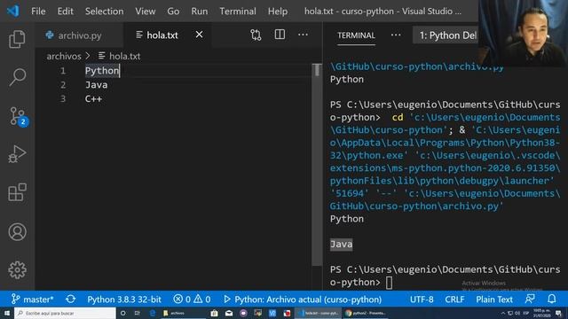
Task: Open errors and warnings problems indicator
Action: click(x=192, y=300)
